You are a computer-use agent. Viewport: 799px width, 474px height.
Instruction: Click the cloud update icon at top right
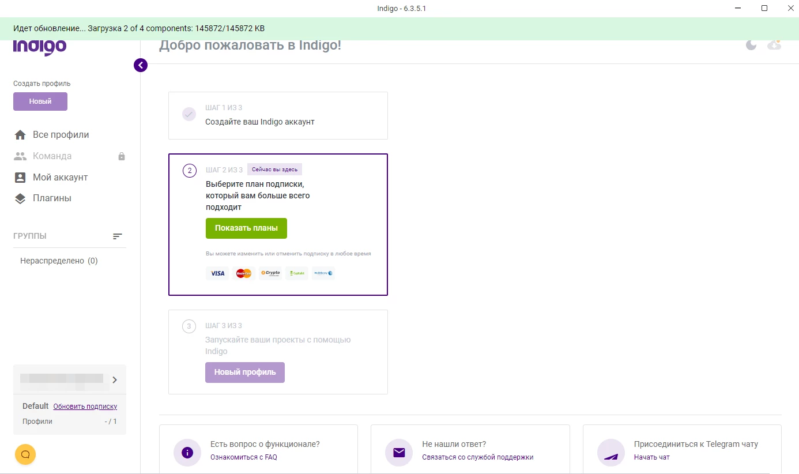(x=774, y=44)
